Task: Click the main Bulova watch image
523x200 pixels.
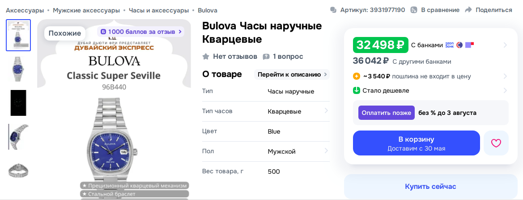Action: pyautogui.click(x=114, y=110)
